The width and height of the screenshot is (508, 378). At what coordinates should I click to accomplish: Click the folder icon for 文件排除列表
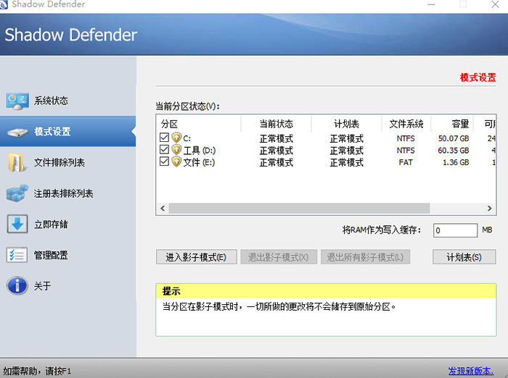click(17, 162)
